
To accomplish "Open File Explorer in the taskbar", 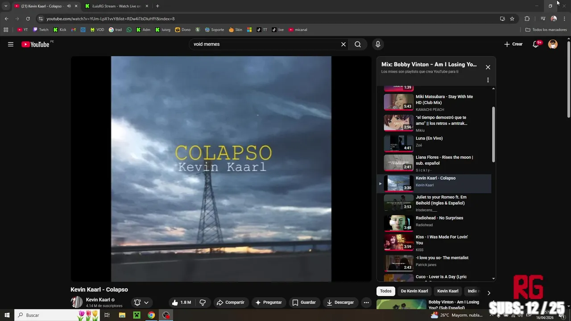I will tap(122, 315).
